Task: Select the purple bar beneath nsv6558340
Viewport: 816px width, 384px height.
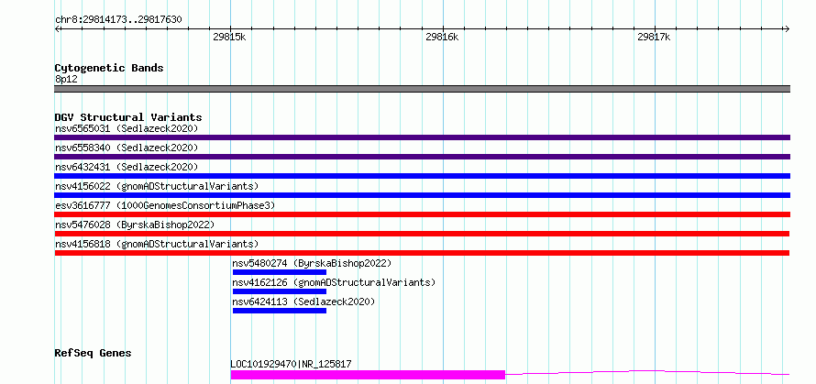Action: pyautogui.click(x=422, y=157)
